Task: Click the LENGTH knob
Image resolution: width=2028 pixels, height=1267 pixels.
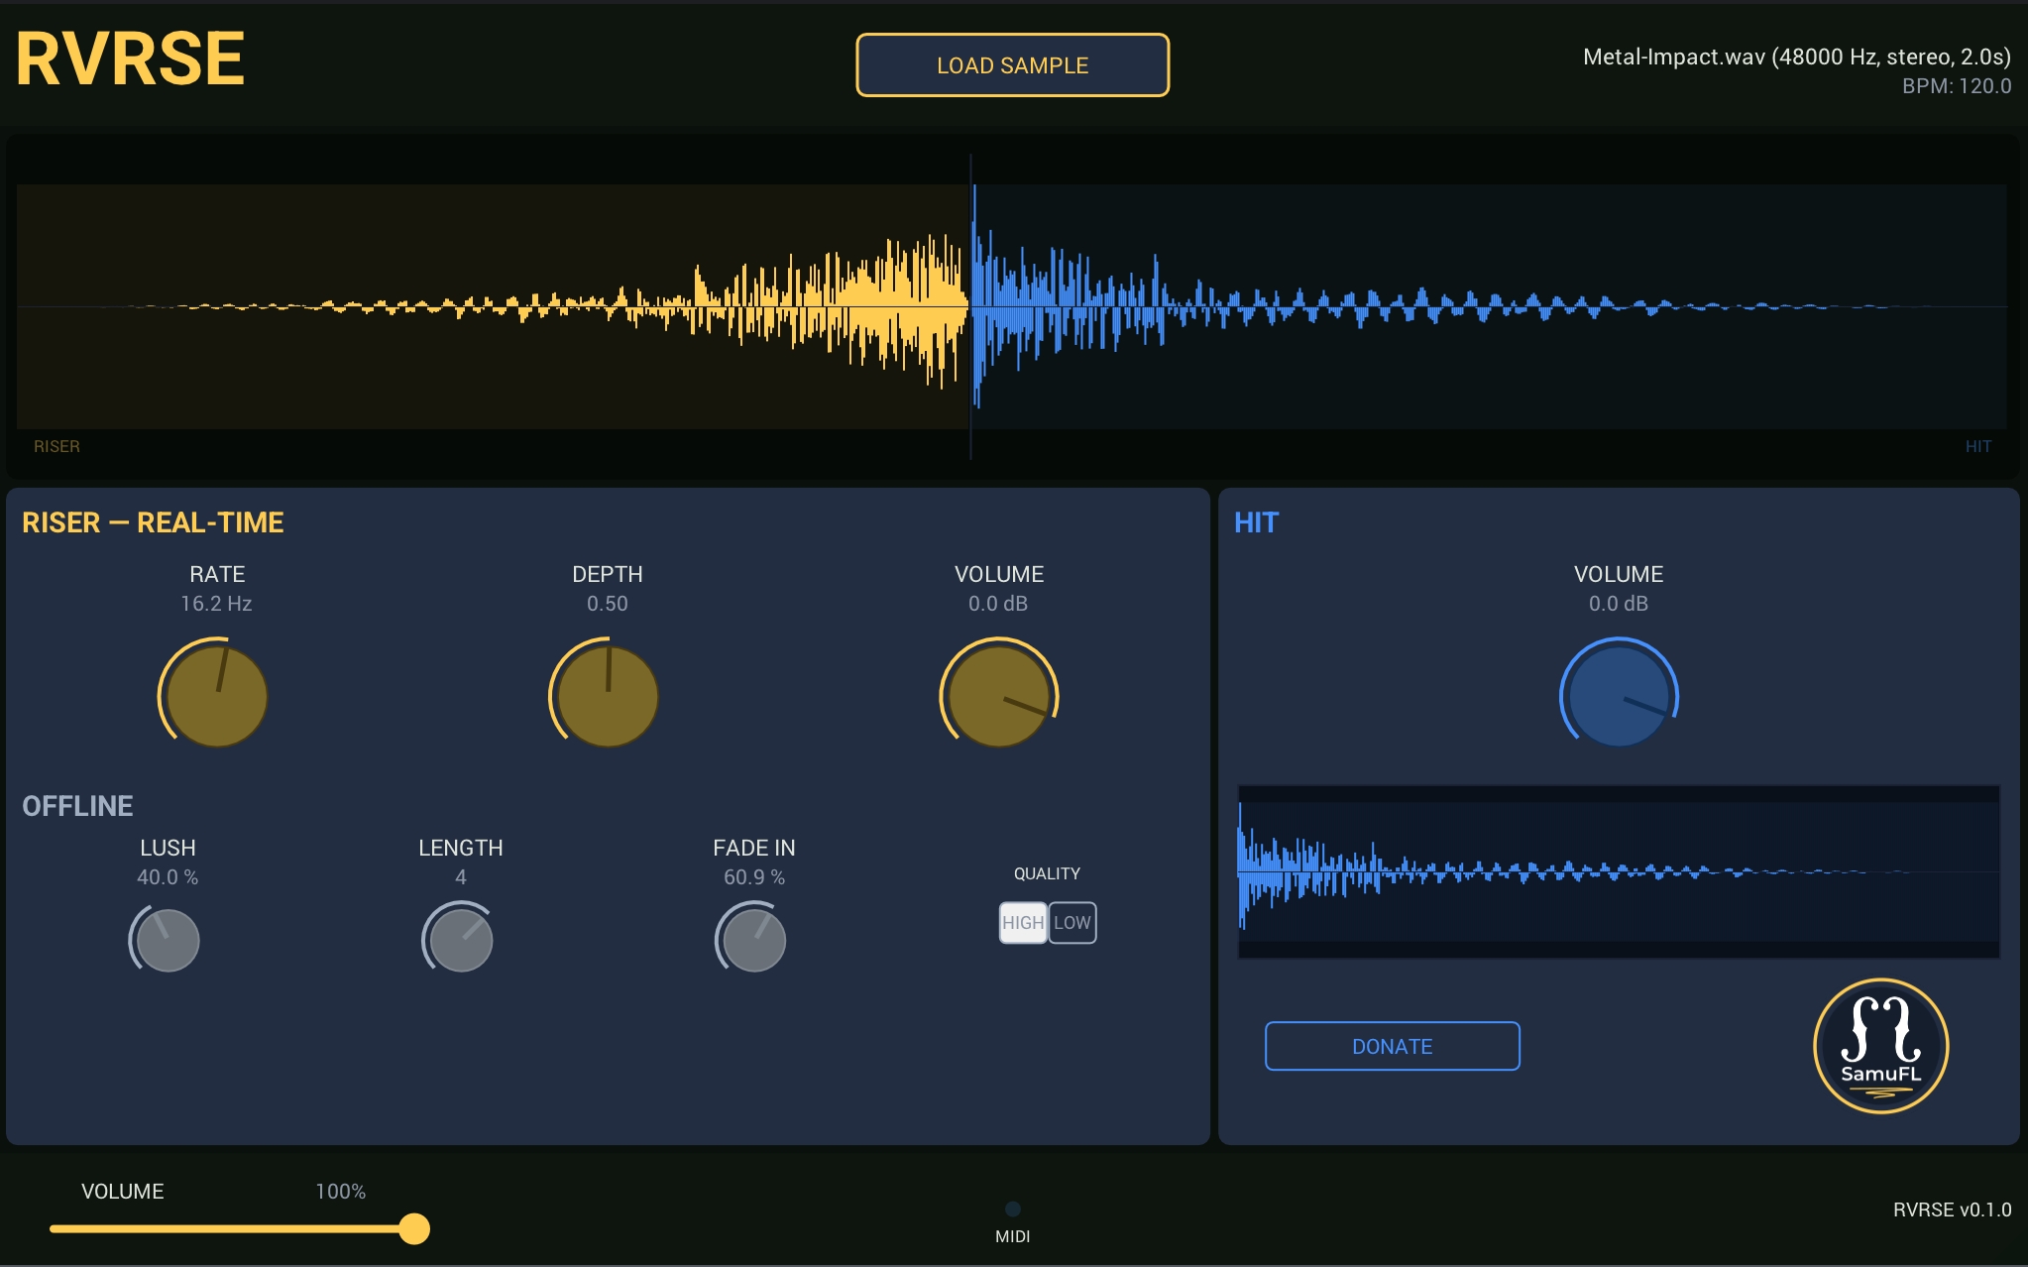Action: [x=458, y=939]
